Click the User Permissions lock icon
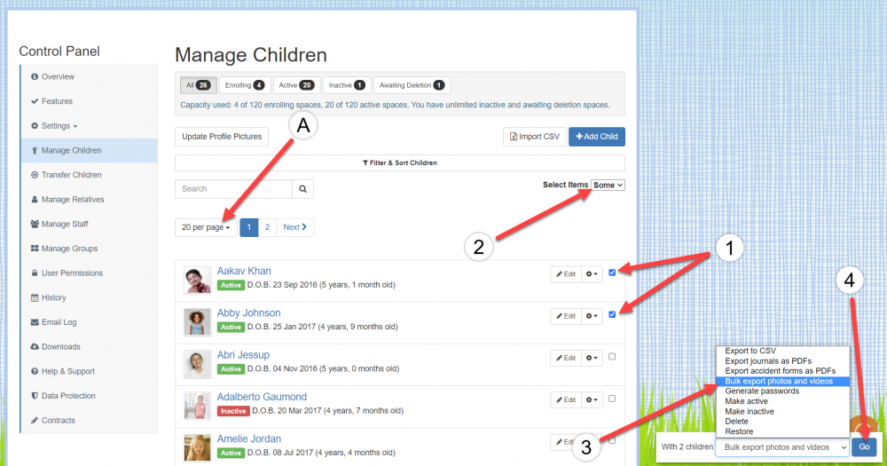This screenshot has height=466, width=887. pyautogui.click(x=35, y=272)
